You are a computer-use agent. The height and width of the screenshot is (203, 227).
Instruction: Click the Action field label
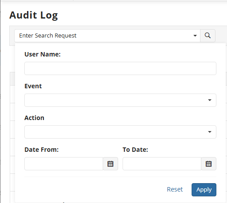coord(34,118)
